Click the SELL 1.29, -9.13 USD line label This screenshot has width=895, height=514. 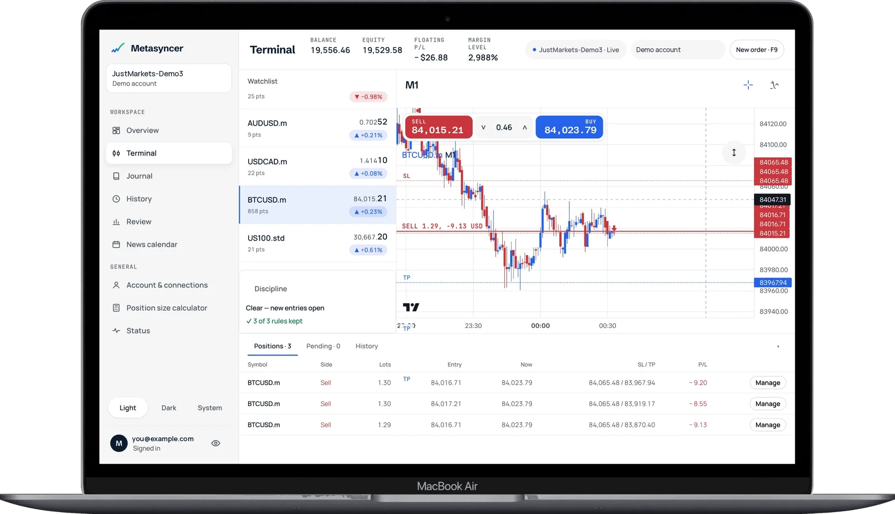(442, 226)
